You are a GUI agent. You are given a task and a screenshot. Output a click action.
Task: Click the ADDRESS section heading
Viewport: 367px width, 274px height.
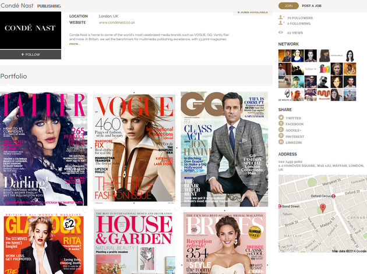tap(287, 154)
